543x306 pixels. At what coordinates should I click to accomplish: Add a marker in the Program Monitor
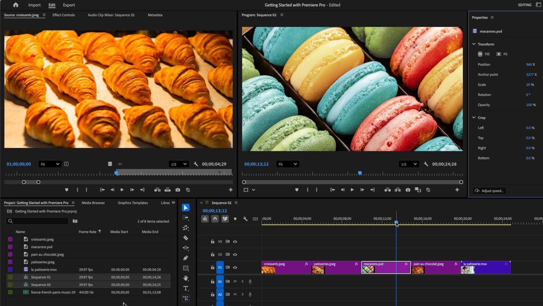tap(297, 190)
